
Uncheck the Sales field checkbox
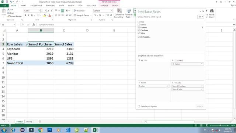click(x=139, y=33)
